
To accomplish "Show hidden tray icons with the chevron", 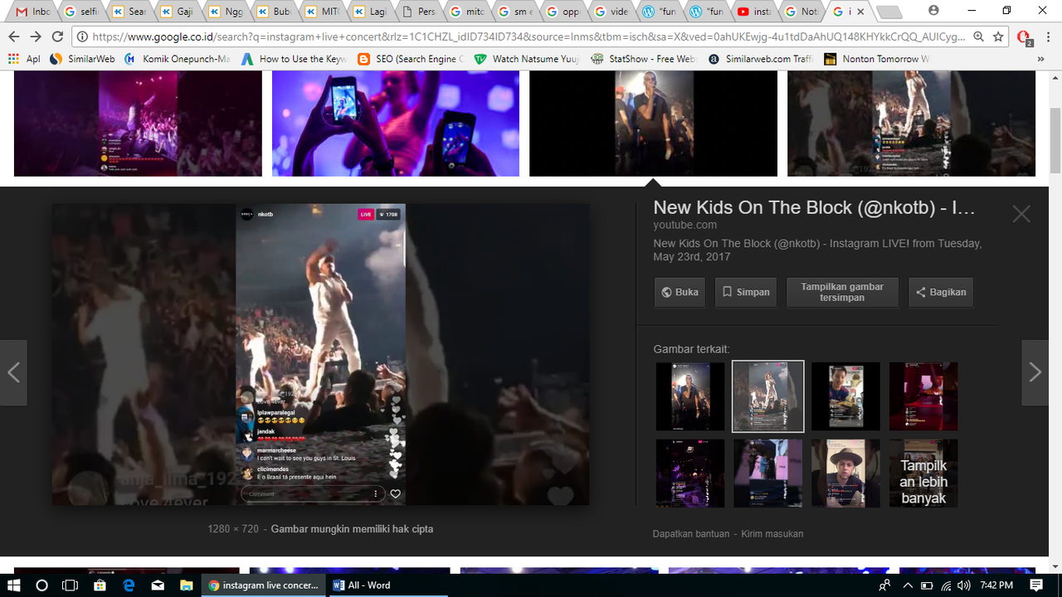I will tap(908, 585).
